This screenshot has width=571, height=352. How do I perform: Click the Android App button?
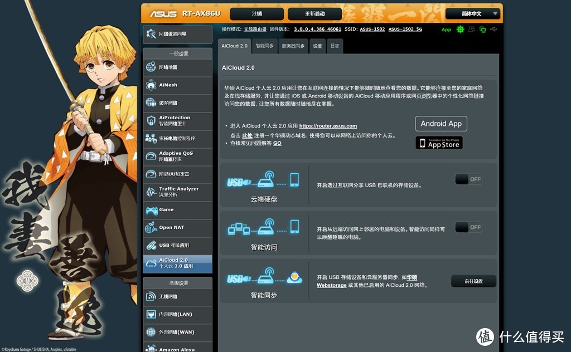point(441,123)
